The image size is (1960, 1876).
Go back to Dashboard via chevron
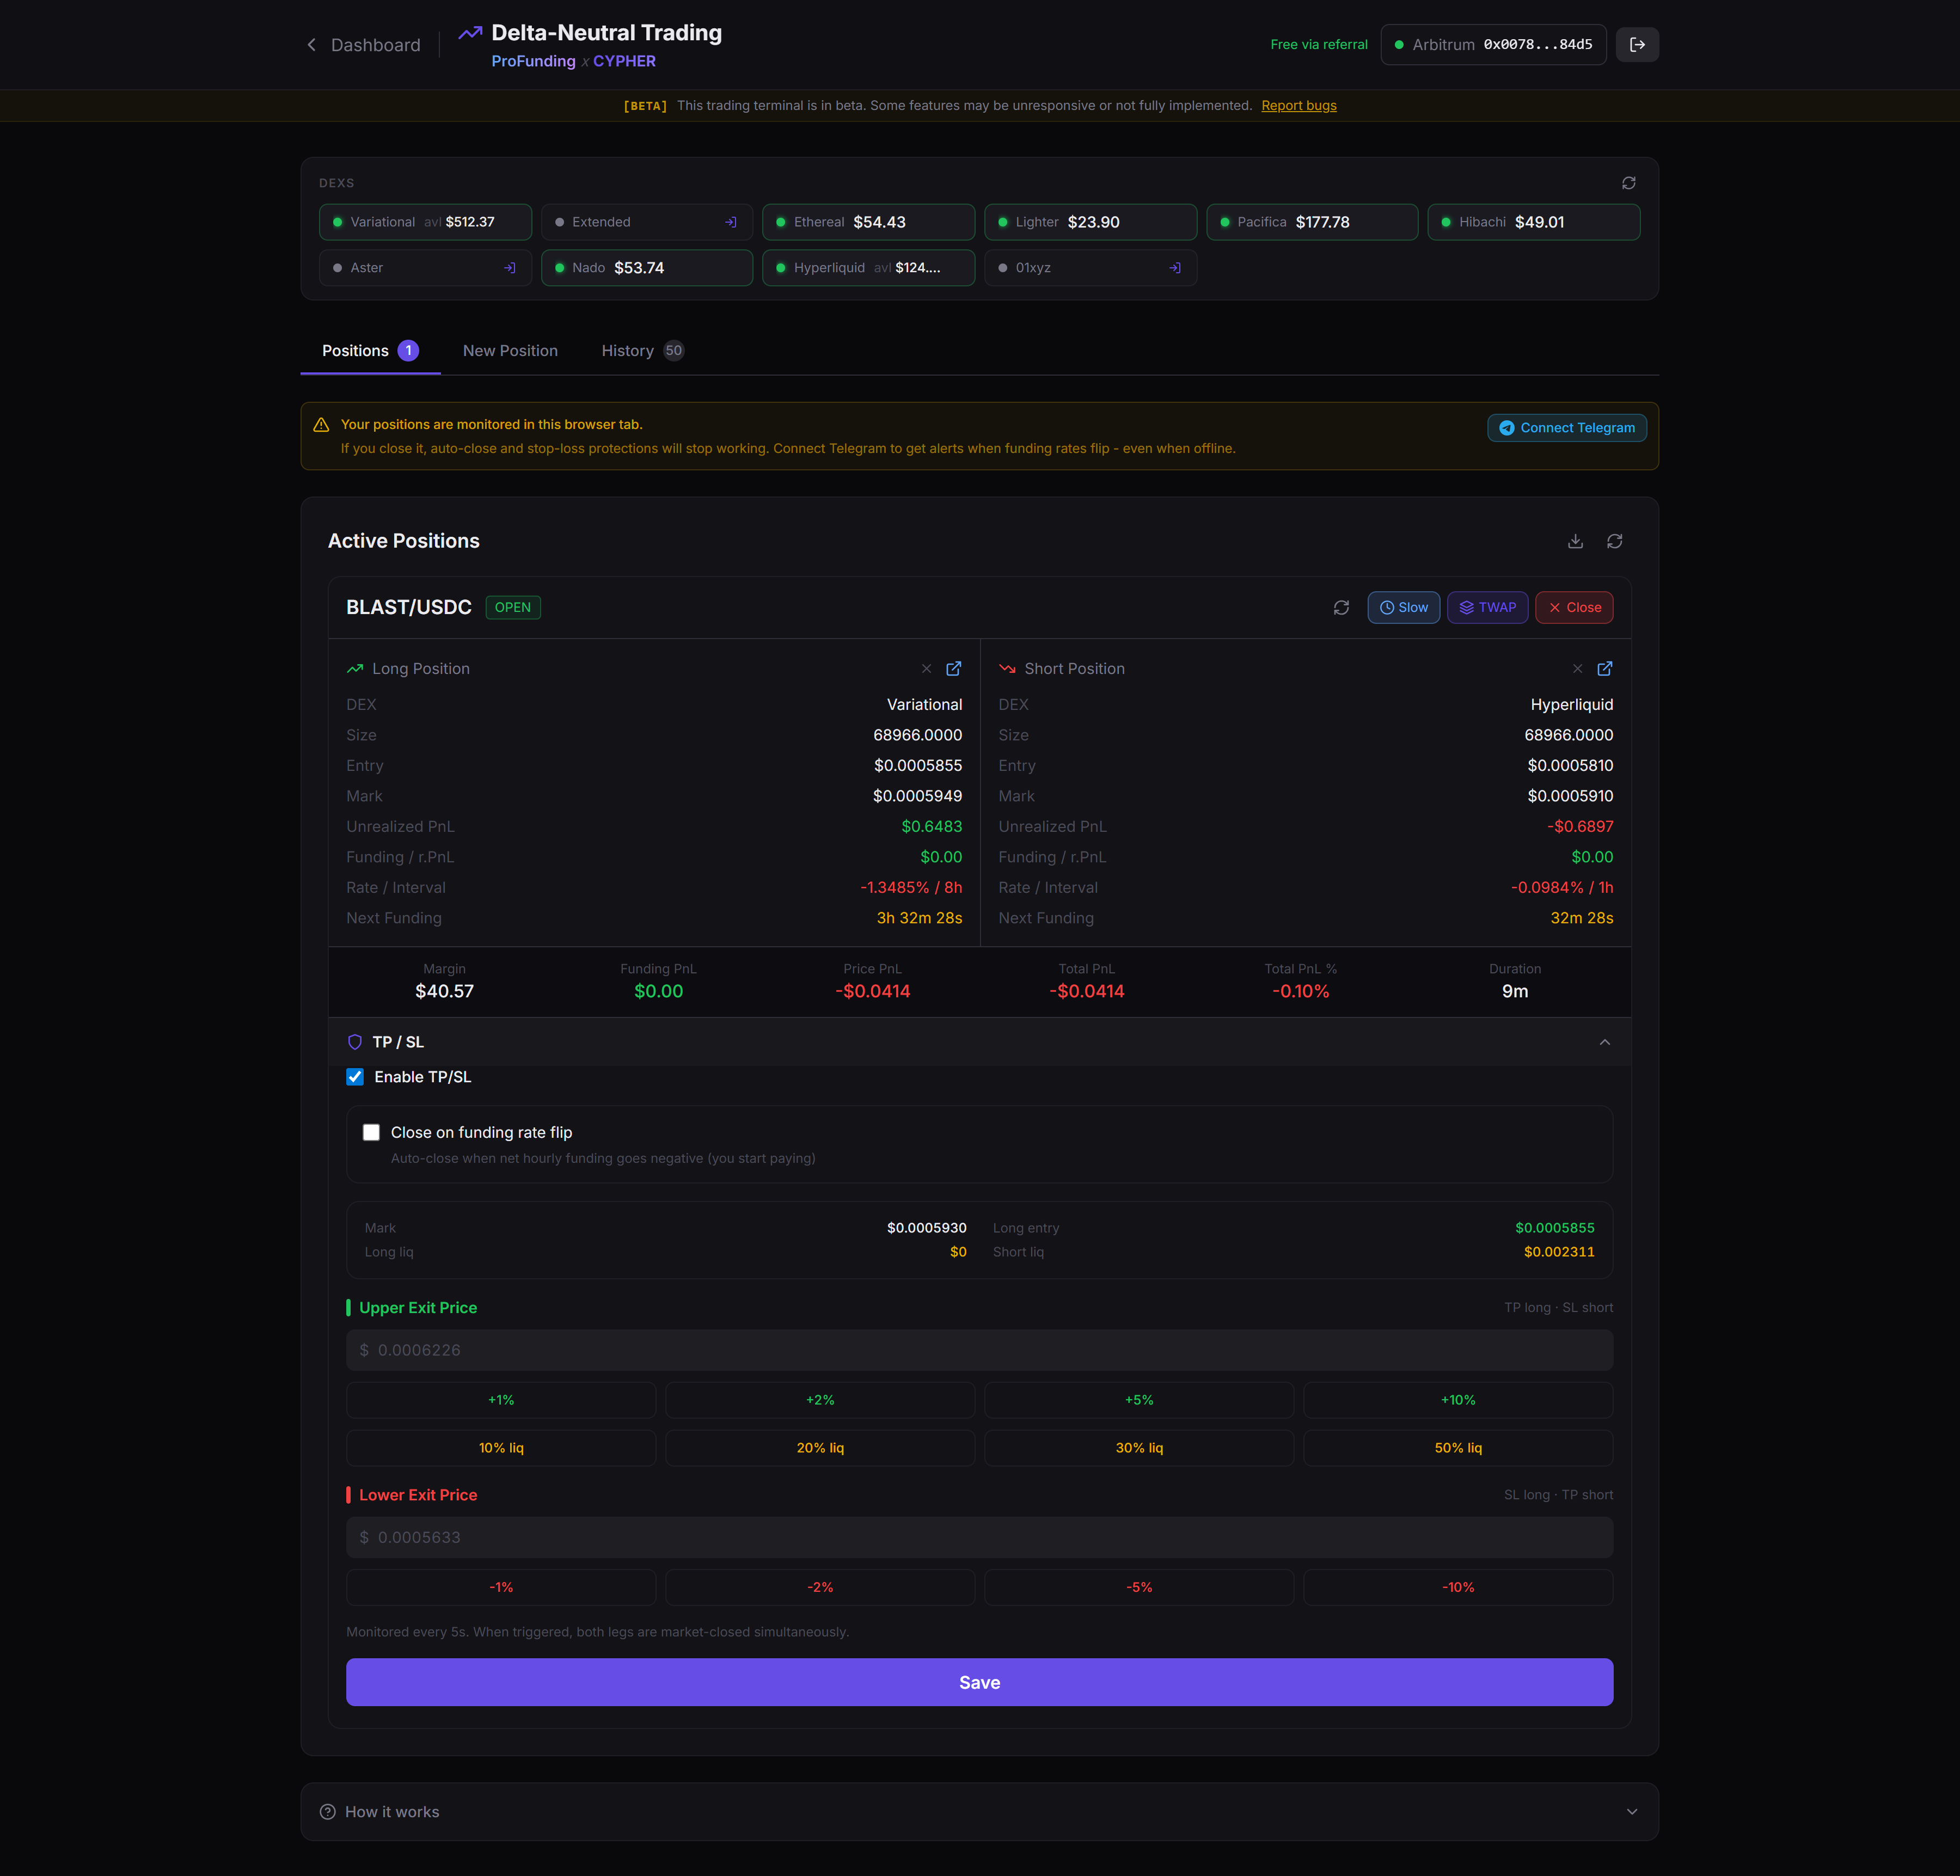pos(312,45)
